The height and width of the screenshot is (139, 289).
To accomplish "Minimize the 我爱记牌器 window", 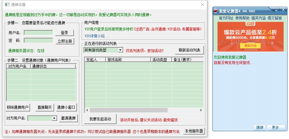I will (x=276, y=10).
